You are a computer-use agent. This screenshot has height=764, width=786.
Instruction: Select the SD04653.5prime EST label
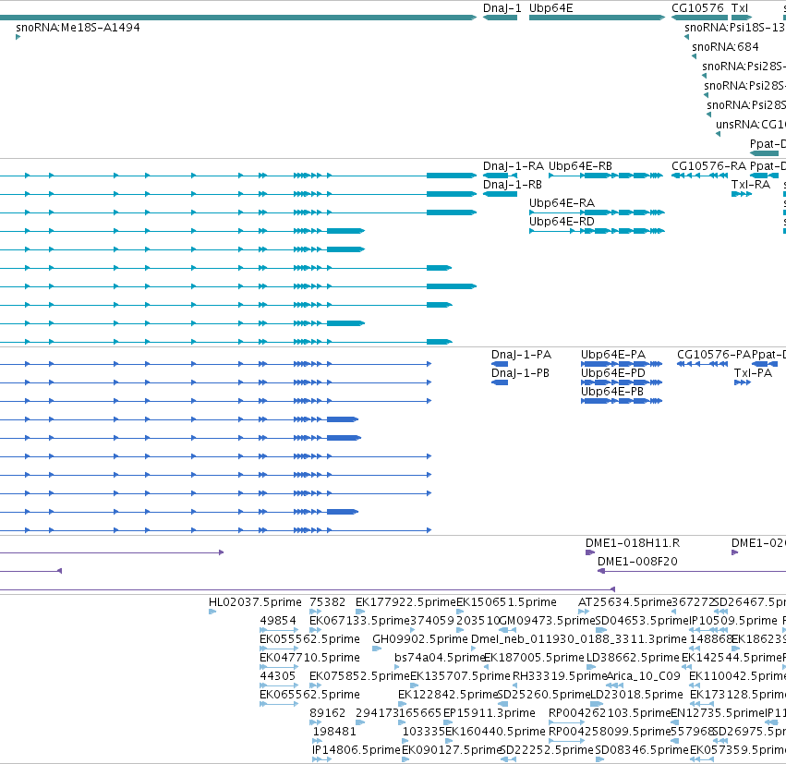coord(642,621)
